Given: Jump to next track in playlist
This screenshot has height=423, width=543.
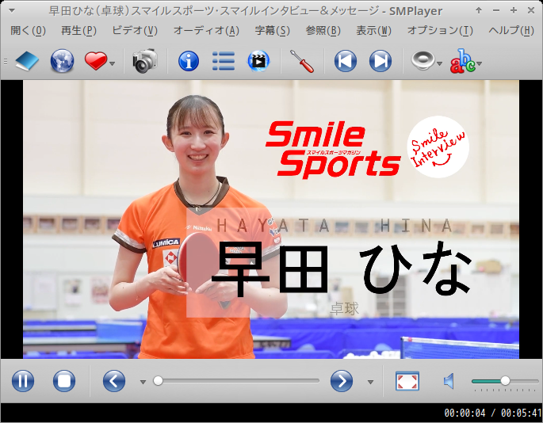Looking at the screenshot, I should tap(380, 61).
